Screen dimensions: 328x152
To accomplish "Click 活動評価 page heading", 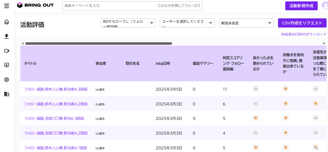I will pos(32,25).
